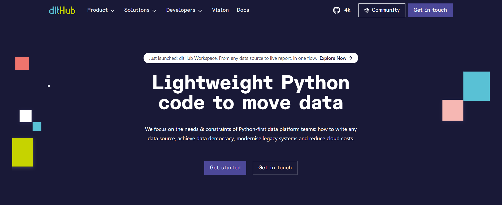
Task: Click the 'We focus on the needs' paragraph
Action: (x=251, y=134)
